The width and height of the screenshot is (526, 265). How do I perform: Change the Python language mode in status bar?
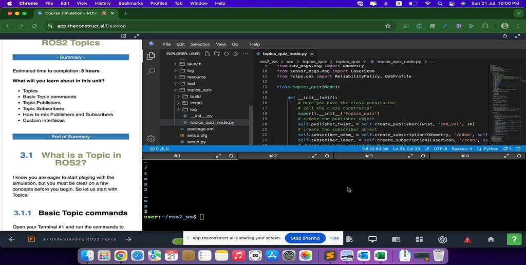click(491, 149)
